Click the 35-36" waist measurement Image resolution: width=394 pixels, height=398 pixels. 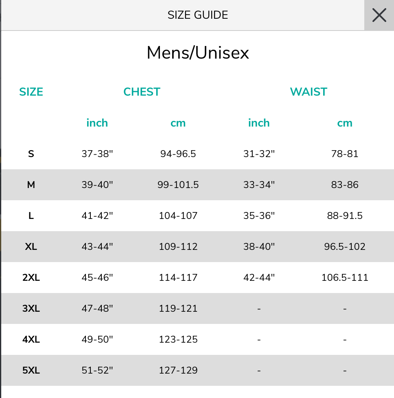click(x=259, y=216)
